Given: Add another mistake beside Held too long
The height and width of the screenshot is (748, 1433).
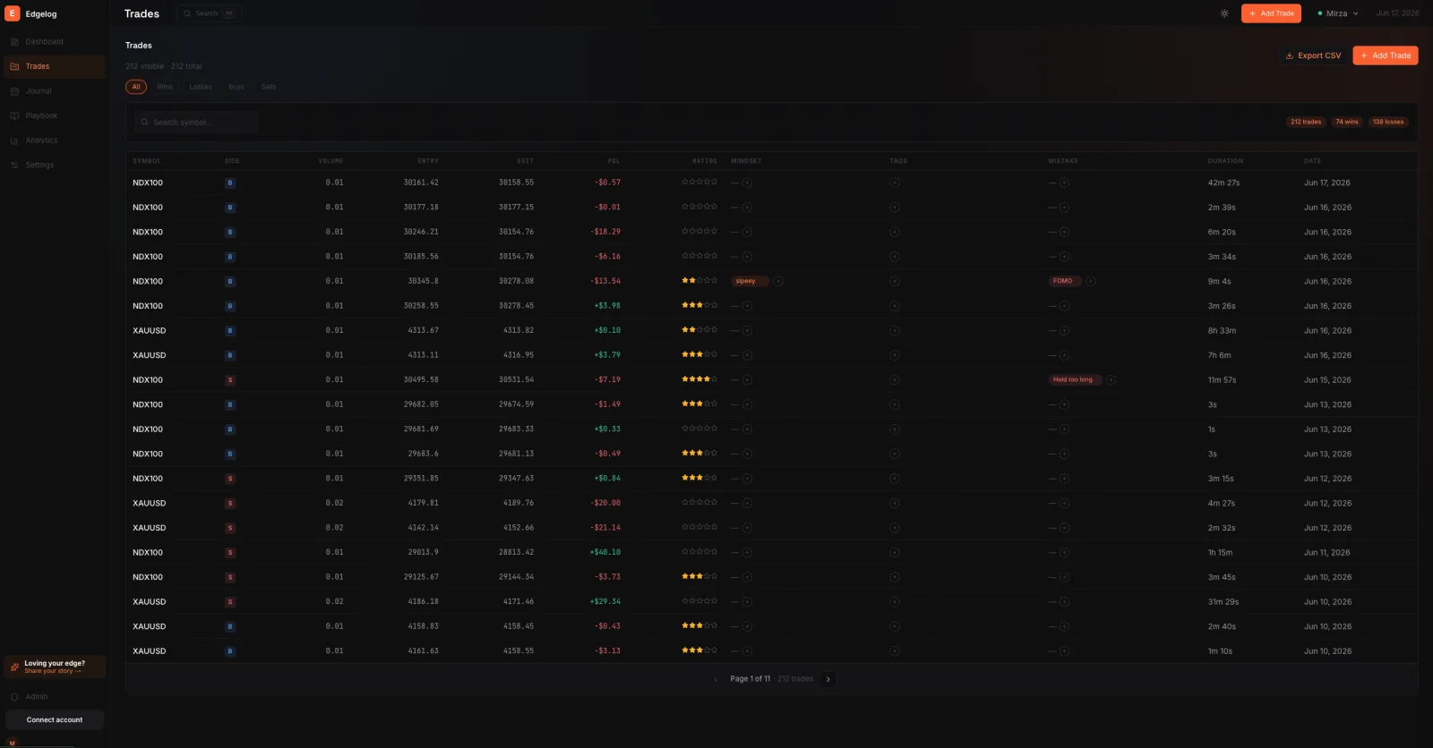Looking at the screenshot, I should pyautogui.click(x=1111, y=380).
